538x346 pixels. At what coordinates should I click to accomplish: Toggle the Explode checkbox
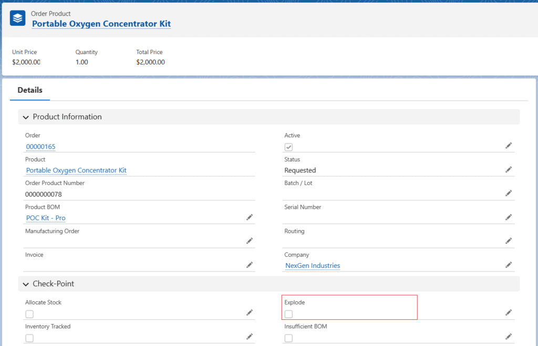[288, 314]
